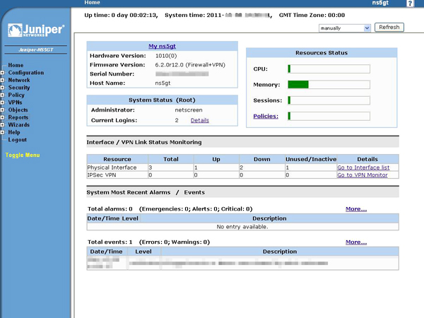Click the Sessions usage bar
This screenshot has height=318, width=424.
click(x=329, y=100)
